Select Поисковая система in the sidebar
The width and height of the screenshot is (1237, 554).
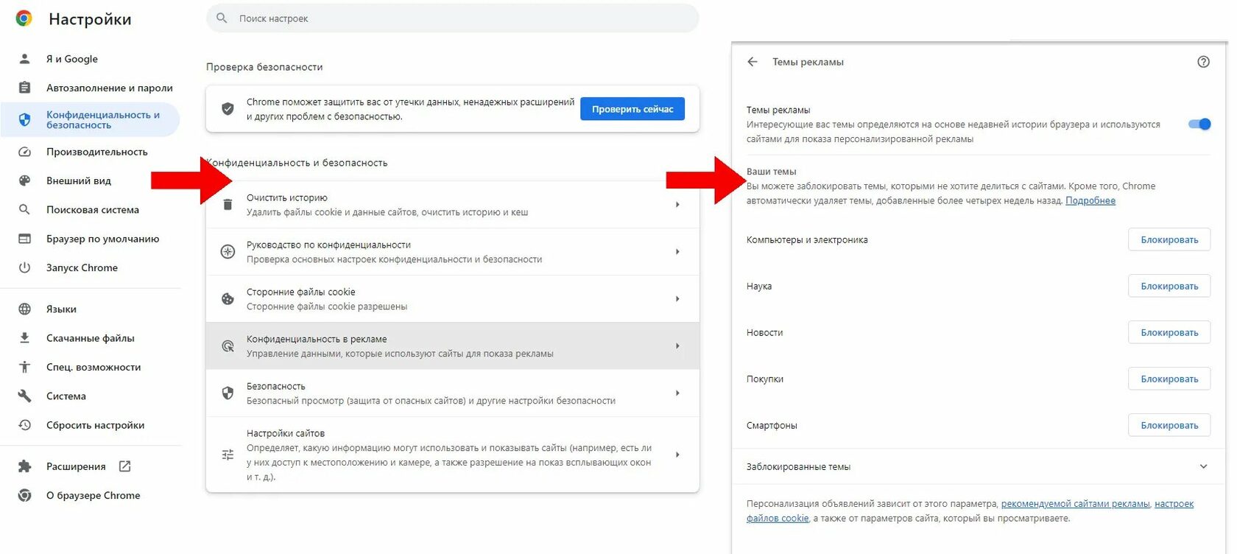[x=92, y=210]
